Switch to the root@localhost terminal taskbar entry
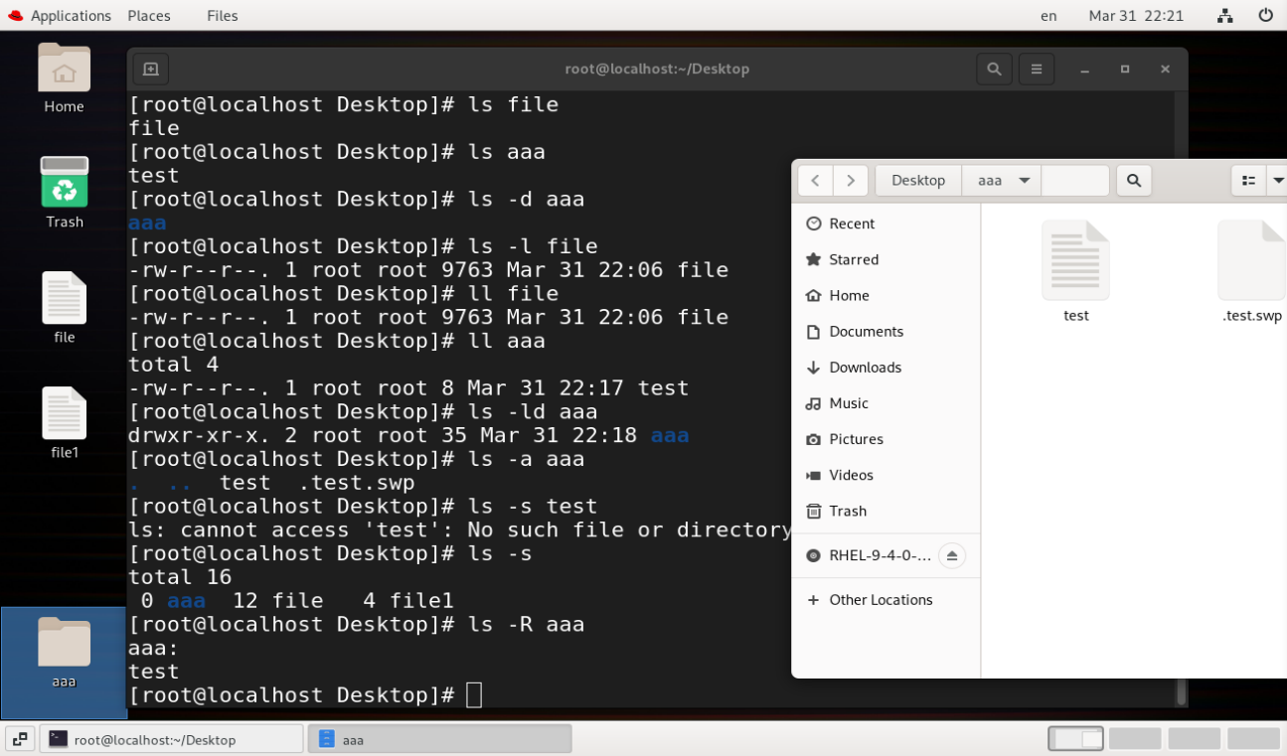Screen dimensions: 1287x756 tap(171, 739)
